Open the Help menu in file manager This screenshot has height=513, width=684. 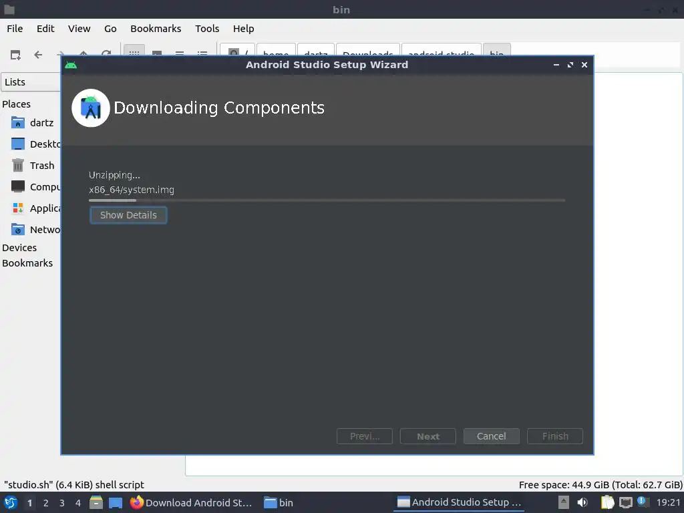[x=243, y=29]
